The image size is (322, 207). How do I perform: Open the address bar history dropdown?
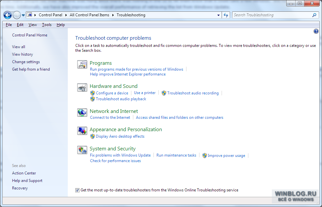218,15
